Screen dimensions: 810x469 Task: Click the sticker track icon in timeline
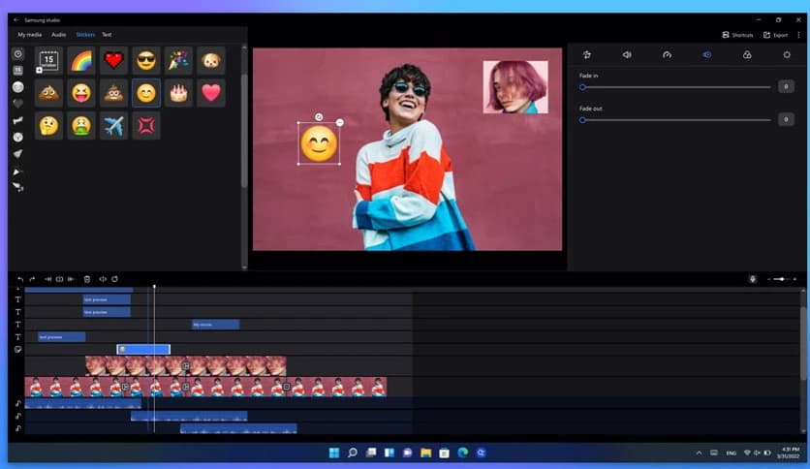pyautogui.click(x=18, y=350)
